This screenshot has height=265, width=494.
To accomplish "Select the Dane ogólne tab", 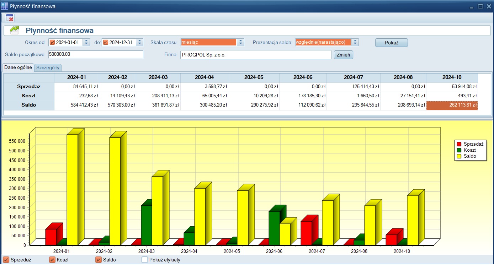I will 18,67.
